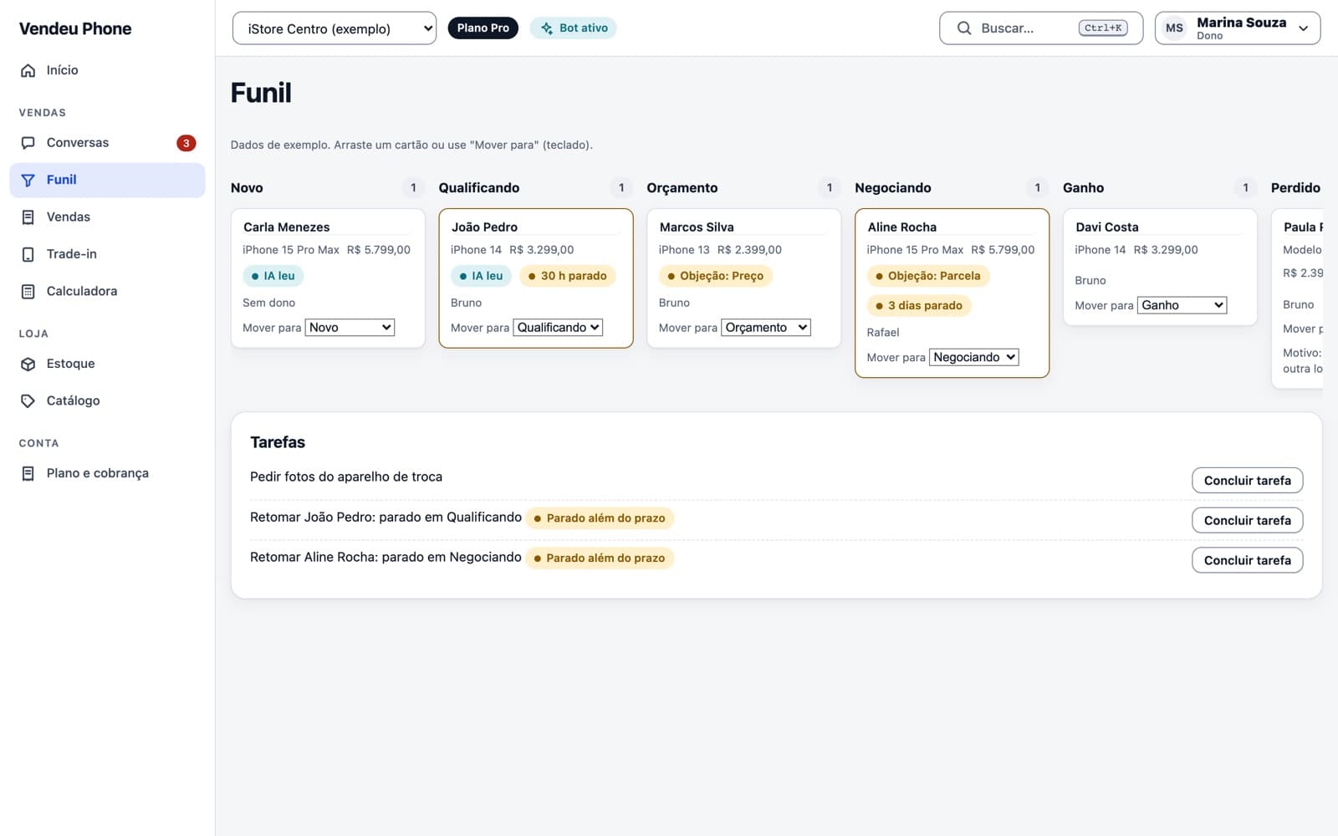Open Estoque in the sidebar
The image size is (1338, 836).
[x=107, y=364]
